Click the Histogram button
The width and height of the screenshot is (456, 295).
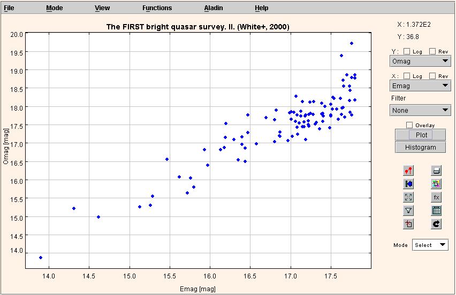pyautogui.click(x=420, y=147)
